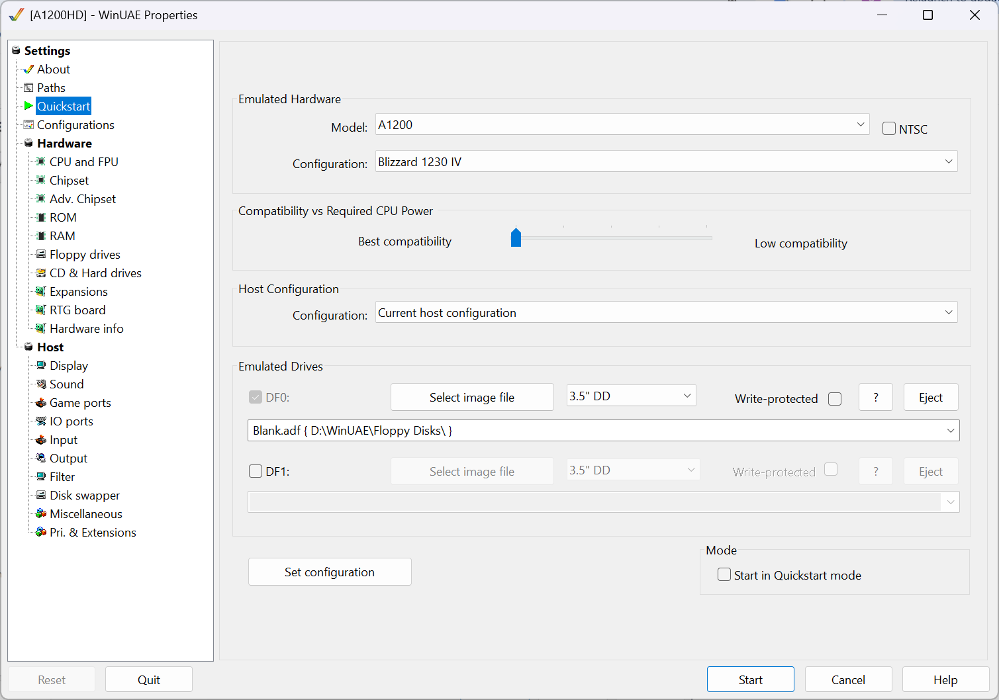Open the Configurations page in tree
This screenshot has height=700, width=999.
coord(75,124)
